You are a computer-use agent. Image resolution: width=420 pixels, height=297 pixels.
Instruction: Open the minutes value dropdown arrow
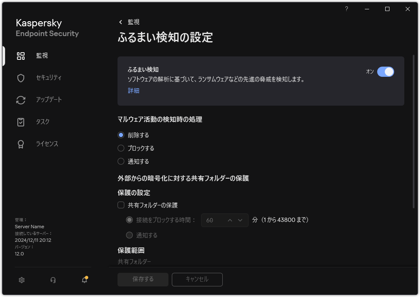coord(240,220)
